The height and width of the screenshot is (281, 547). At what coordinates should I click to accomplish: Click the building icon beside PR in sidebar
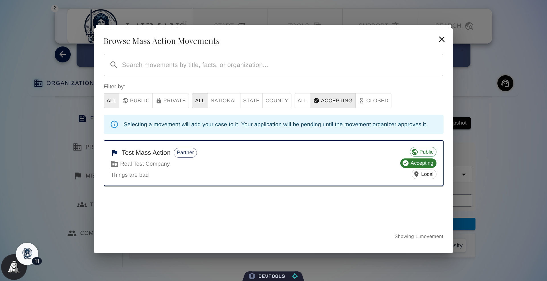(x=77, y=147)
